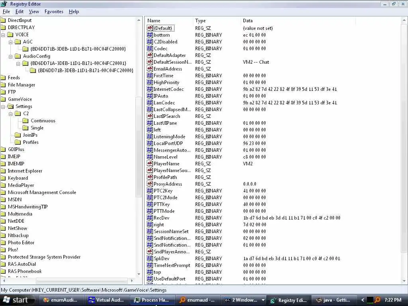Image resolution: width=408 pixels, height=306 pixels.
Task: Open the View menu
Action: click(34, 12)
